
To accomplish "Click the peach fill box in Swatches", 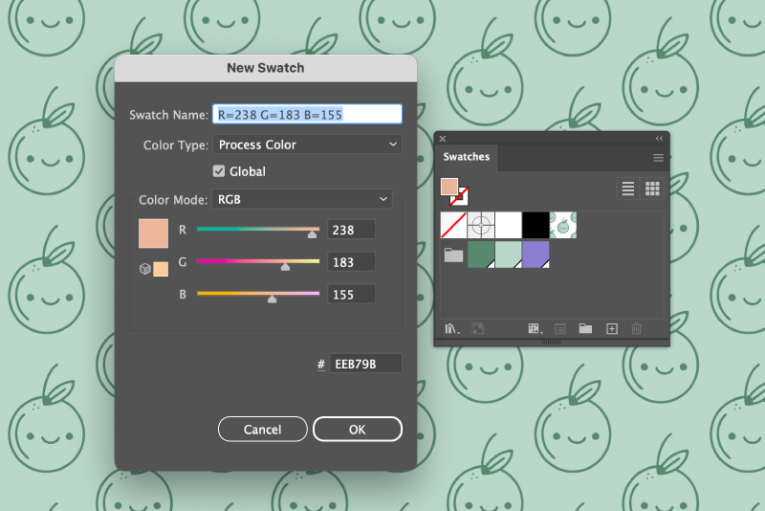I will pyautogui.click(x=448, y=187).
